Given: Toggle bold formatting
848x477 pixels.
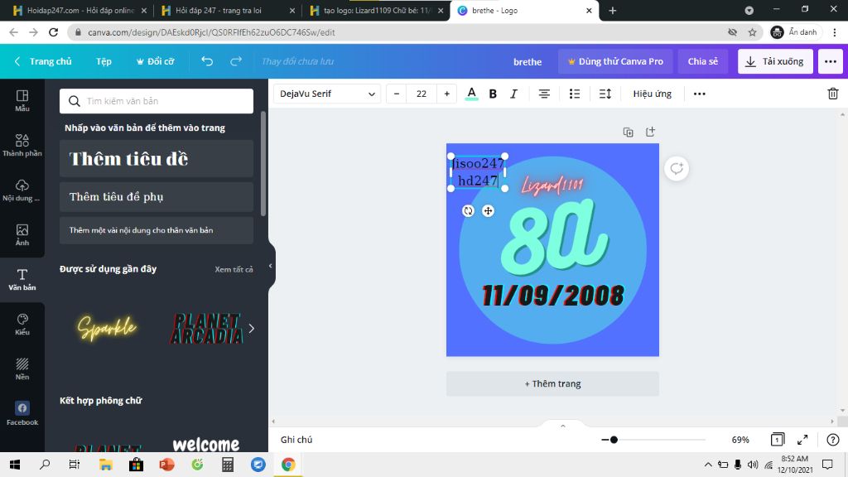Looking at the screenshot, I should pyautogui.click(x=493, y=94).
